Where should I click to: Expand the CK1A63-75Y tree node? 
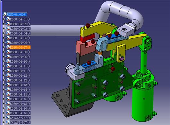[x=4, y=118]
